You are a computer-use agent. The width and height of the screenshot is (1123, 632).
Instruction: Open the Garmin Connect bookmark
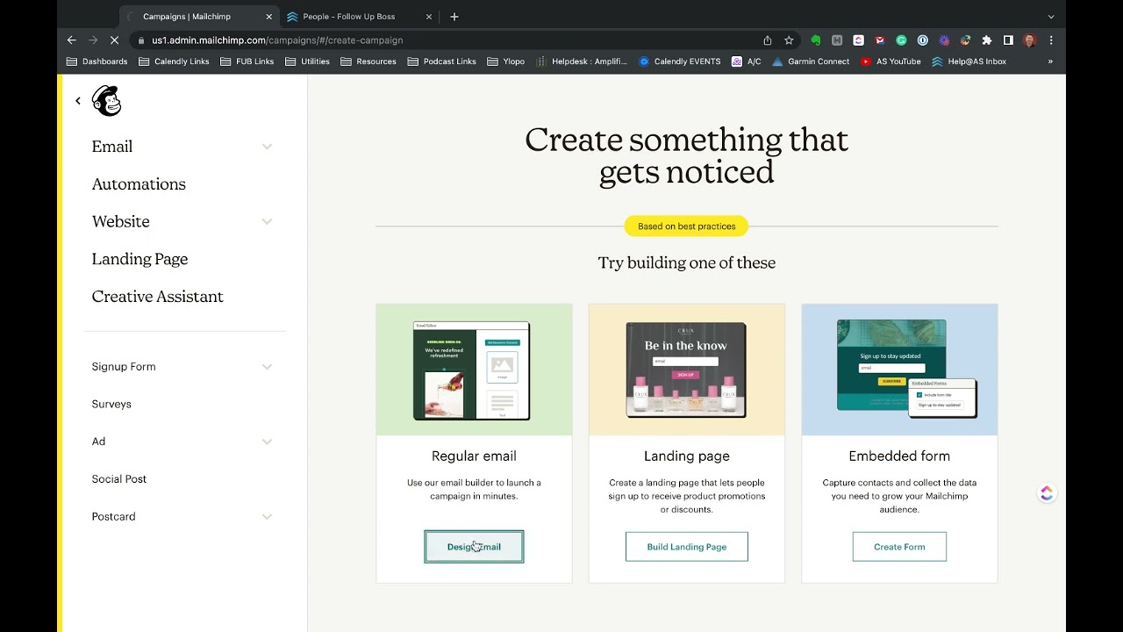pos(811,61)
